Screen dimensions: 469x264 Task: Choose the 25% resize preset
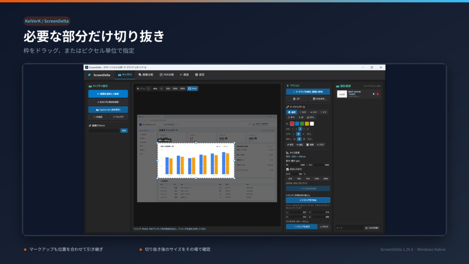290,179
